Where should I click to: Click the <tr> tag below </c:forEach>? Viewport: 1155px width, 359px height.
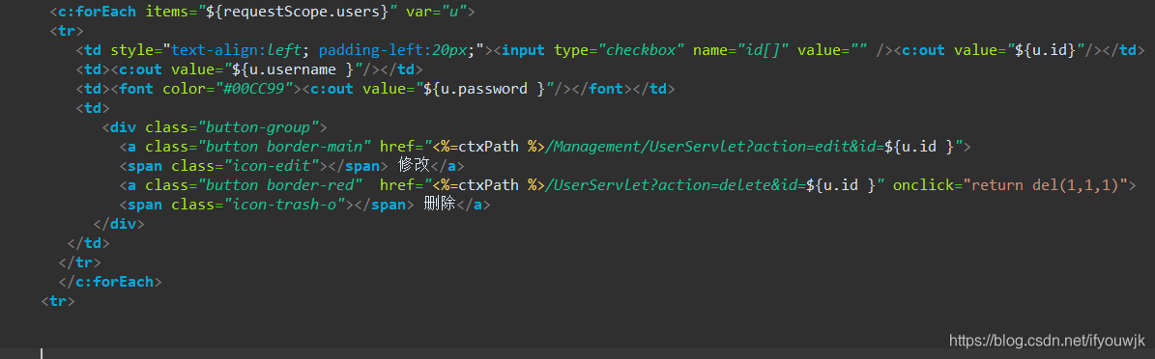tap(58, 301)
